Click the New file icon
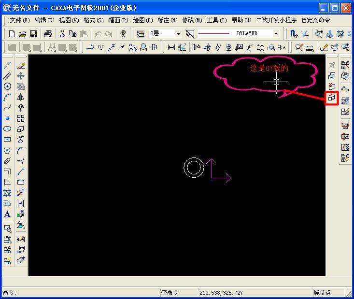354x299 pixels. [x=12, y=34]
